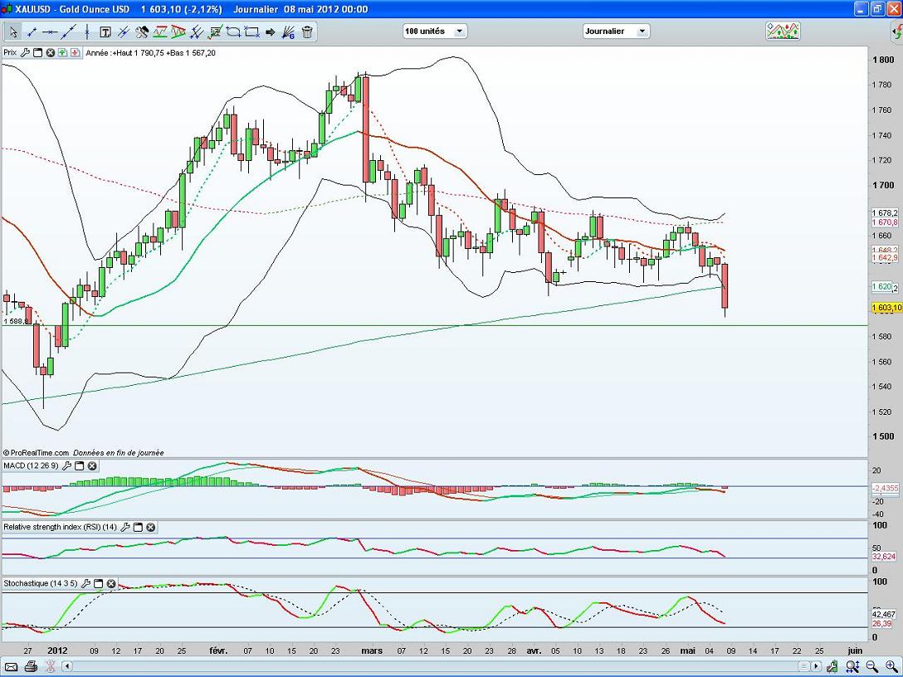This screenshot has width=903, height=677.
Task: Click the indicators chart button at top right
Action: (x=783, y=32)
